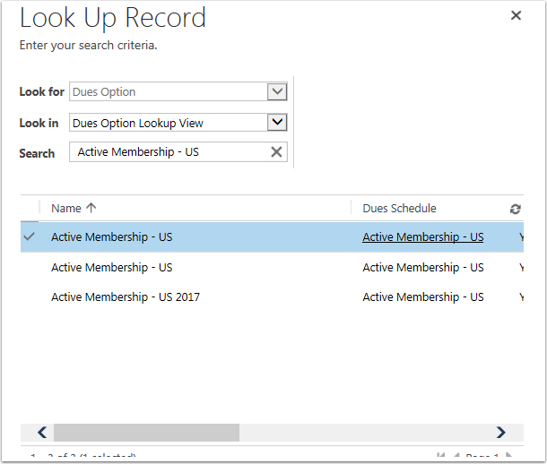Image resolution: width=547 pixels, height=464 pixels.
Task: Refresh the results list
Action: coord(516,209)
